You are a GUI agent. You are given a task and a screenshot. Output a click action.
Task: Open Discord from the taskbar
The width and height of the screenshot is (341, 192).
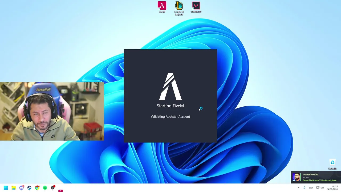coord(22,188)
